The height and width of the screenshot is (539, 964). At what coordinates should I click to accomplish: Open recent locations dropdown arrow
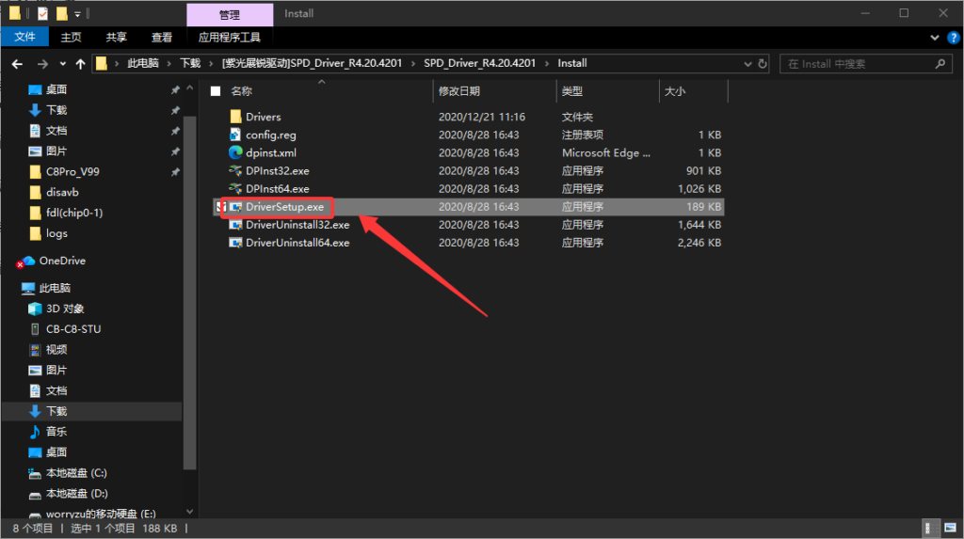click(x=63, y=63)
